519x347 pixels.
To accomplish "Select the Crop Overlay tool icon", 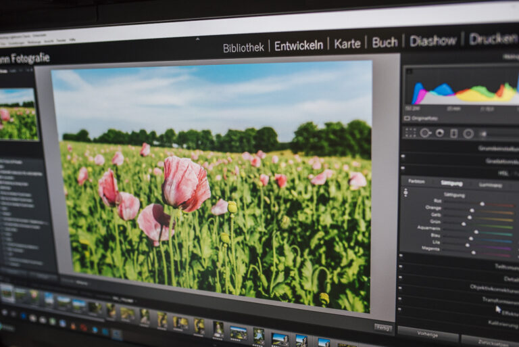I will (x=410, y=133).
